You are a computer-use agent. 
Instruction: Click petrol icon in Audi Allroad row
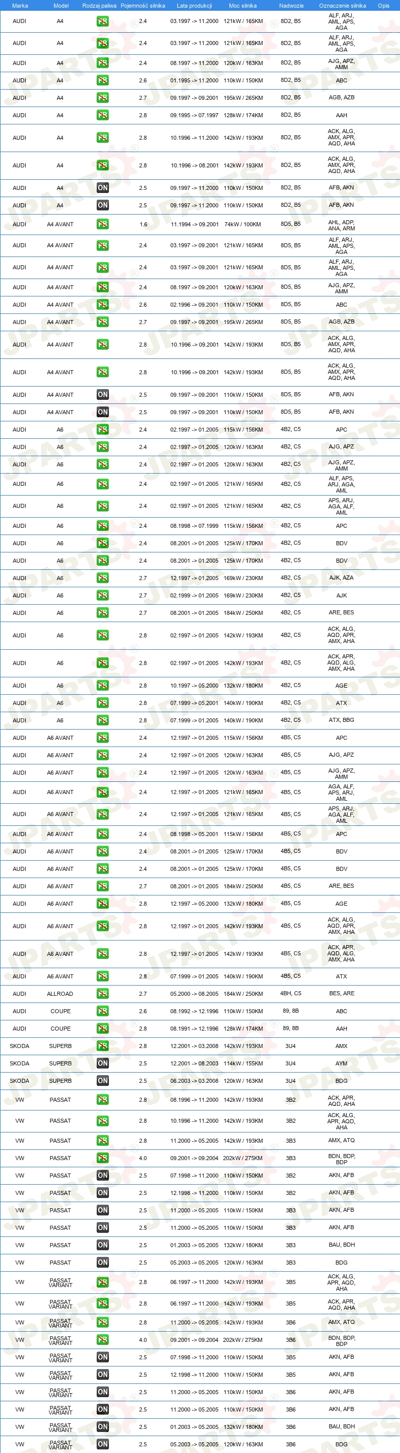(102, 994)
